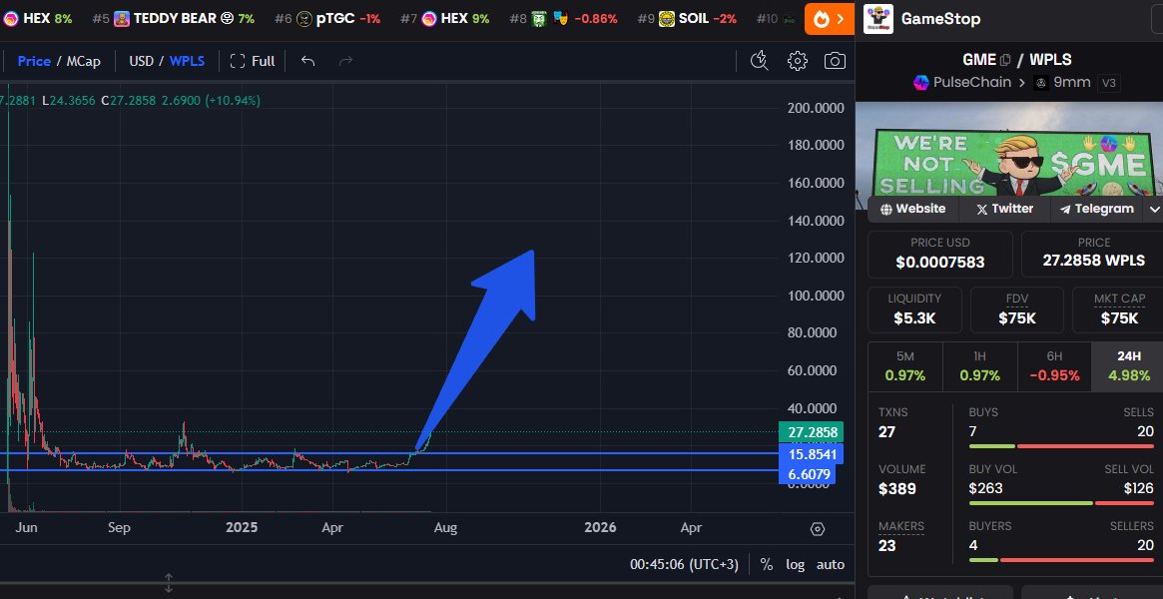Switch chart to Price mode
This screenshot has height=599, width=1163.
[34, 61]
